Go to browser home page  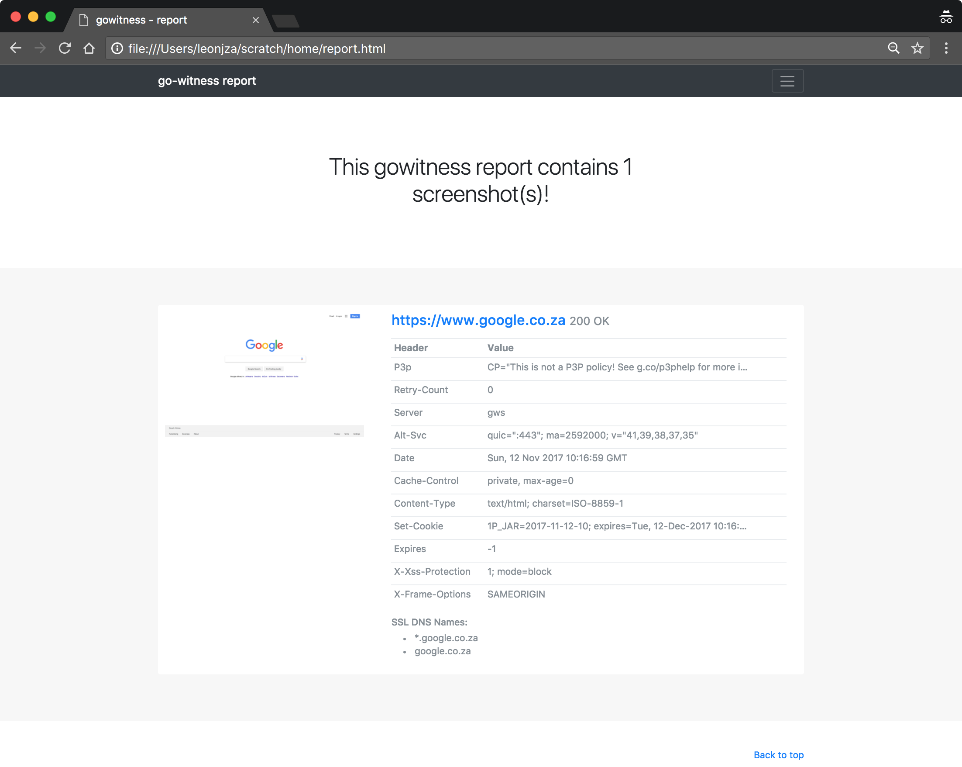[x=89, y=48]
